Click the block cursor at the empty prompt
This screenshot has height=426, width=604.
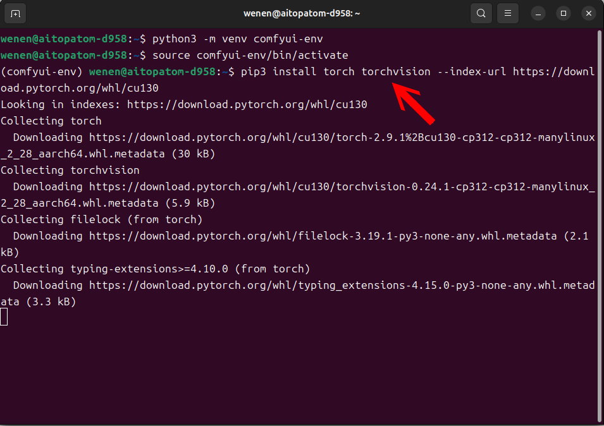[4, 317]
